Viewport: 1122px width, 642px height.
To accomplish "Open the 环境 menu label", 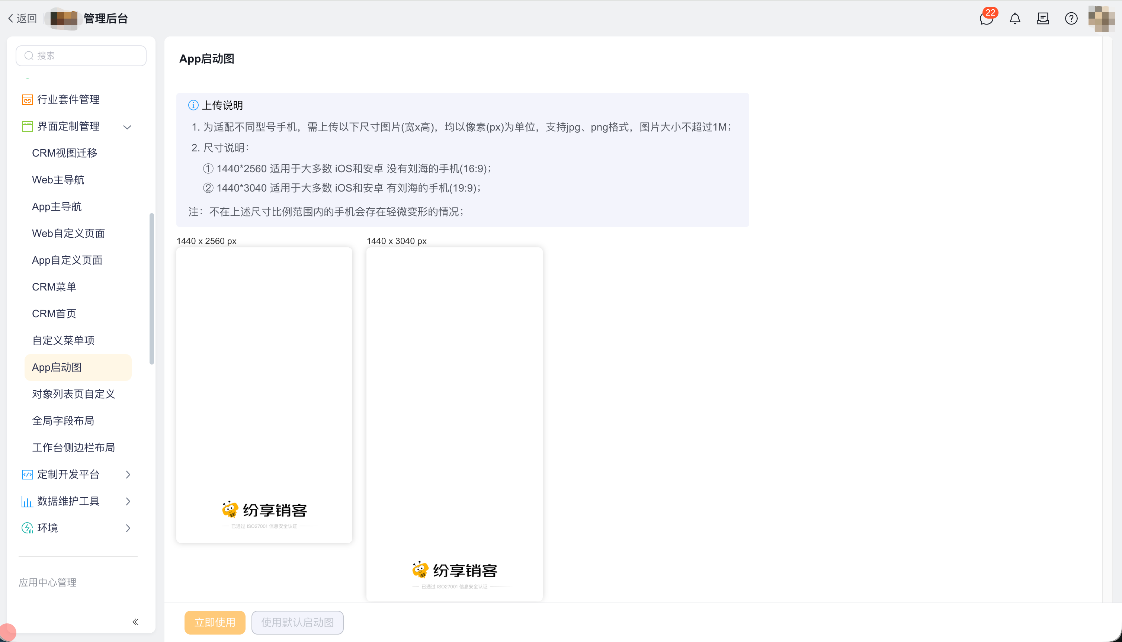I will pyautogui.click(x=48, y=528).
